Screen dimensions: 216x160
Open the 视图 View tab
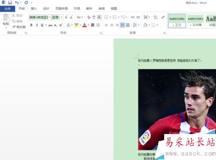[x=114, y=9]
